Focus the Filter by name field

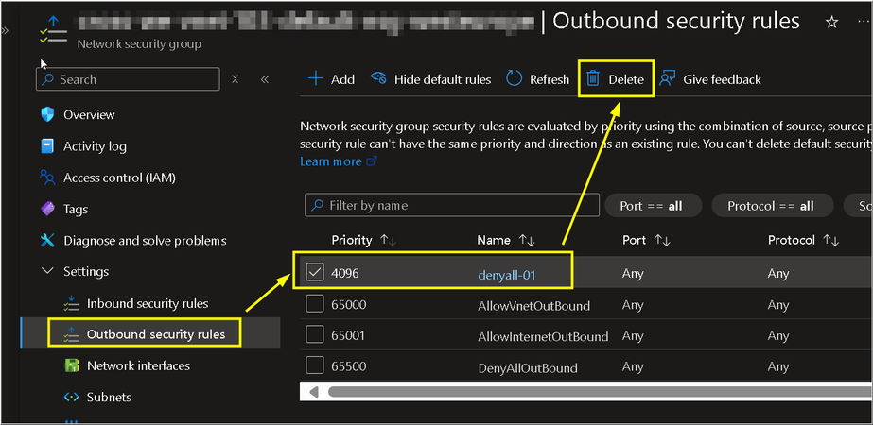point(452,205)
